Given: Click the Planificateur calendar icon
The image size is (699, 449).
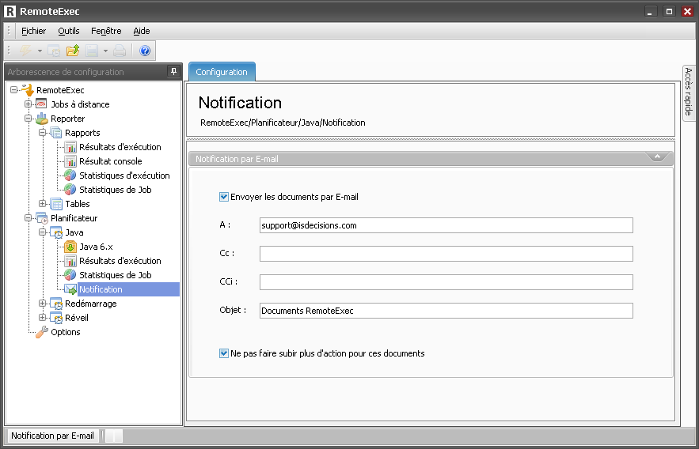Looking at the screenshot, I should point(42,218).
